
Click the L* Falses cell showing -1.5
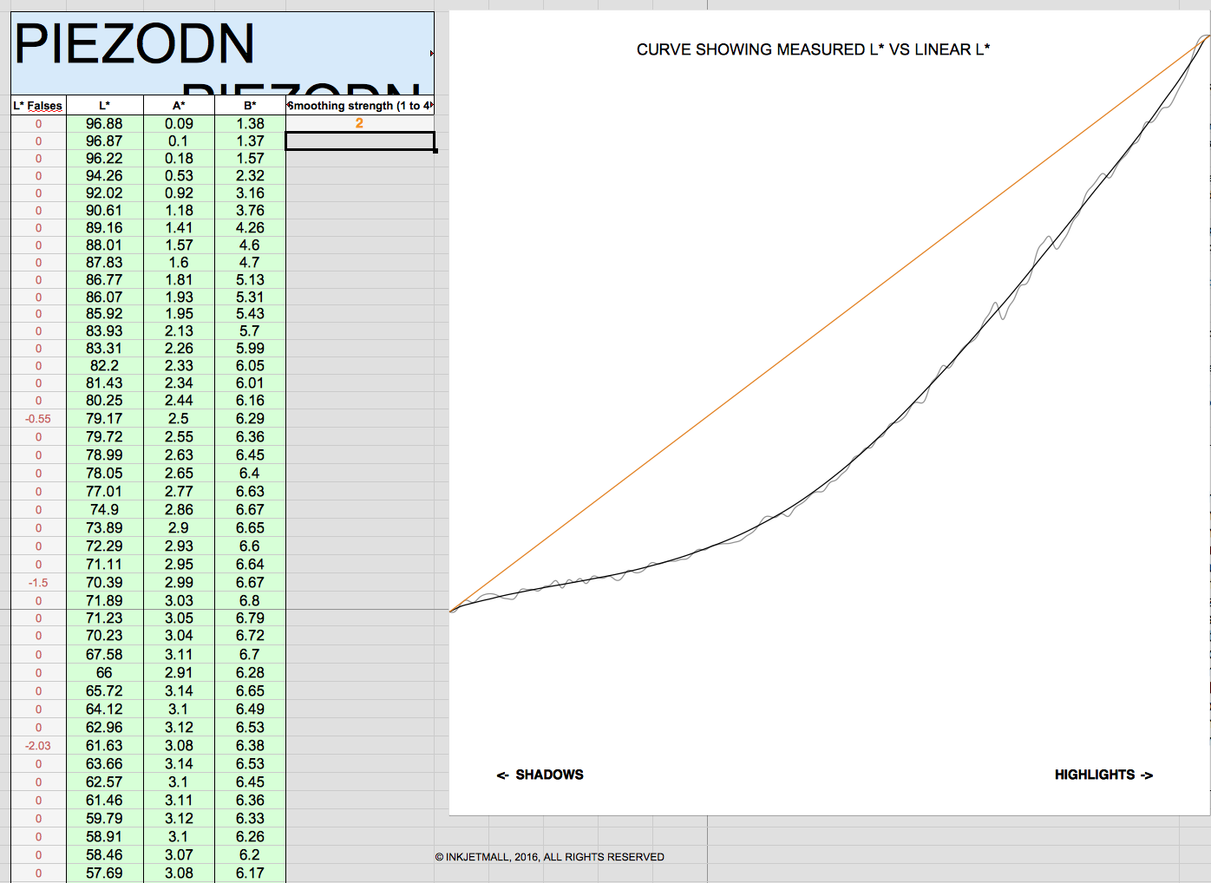(x=38, y=583)
